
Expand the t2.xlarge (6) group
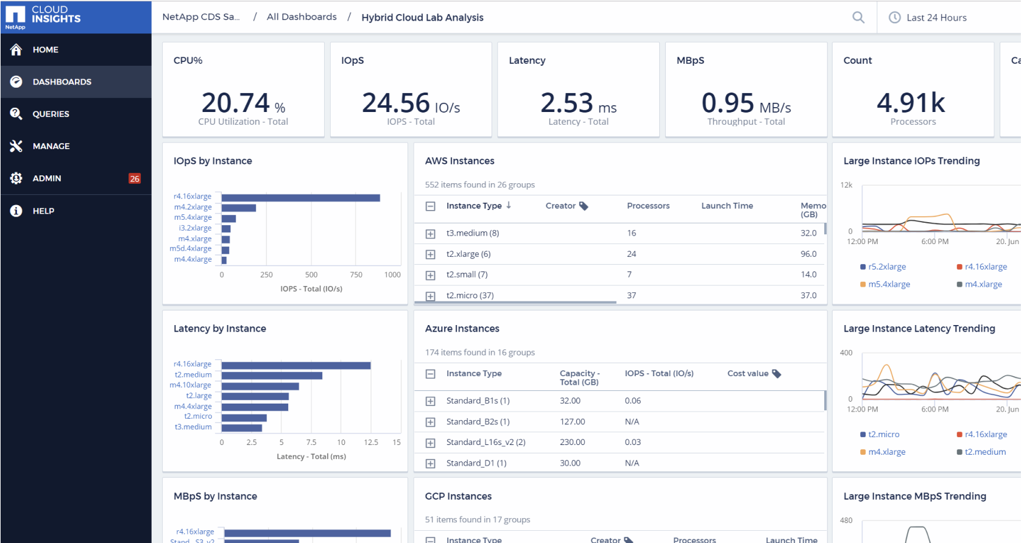431,254
